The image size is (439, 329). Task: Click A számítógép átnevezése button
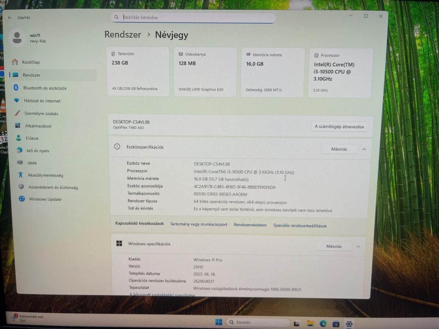[x=339, y=127]
